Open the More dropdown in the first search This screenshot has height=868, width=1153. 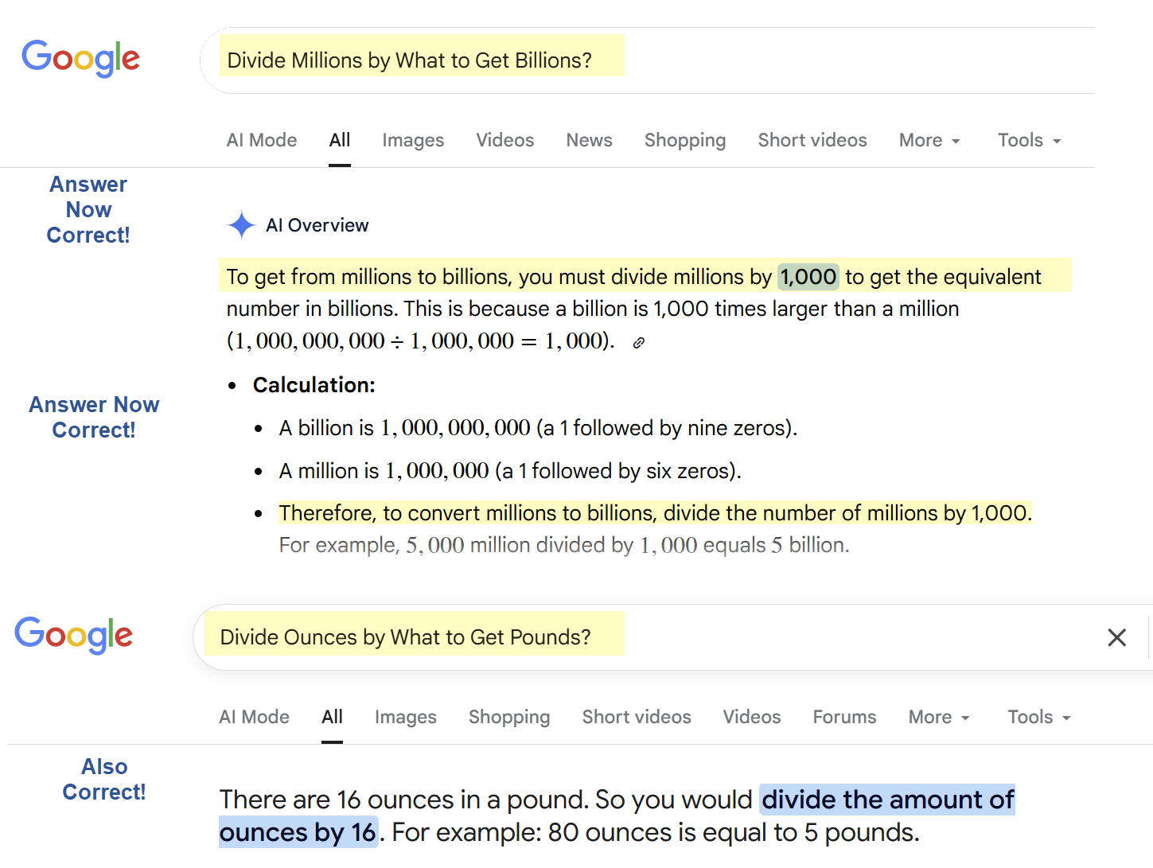tap(928, 140)
